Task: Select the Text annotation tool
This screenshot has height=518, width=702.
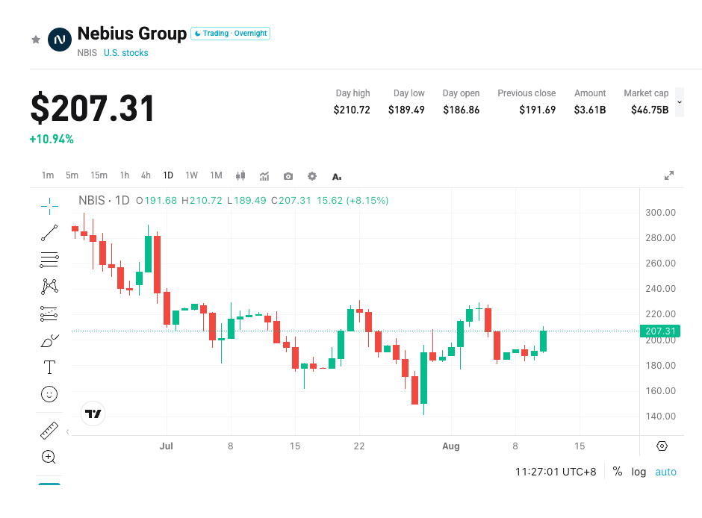Action: click(x=49, y=367)
